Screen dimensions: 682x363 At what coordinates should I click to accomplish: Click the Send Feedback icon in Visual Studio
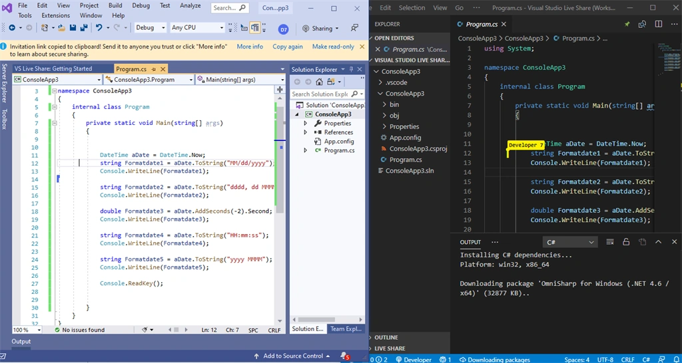coord(354,28)
